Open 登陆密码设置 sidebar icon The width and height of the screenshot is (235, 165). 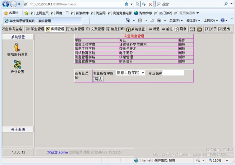(18, 50)
